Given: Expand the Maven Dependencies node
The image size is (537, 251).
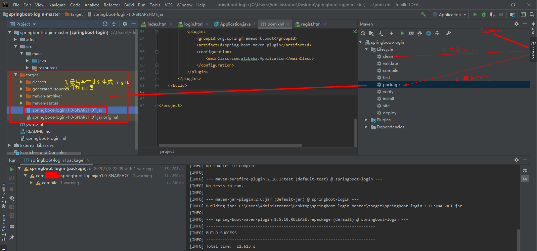Looking at the screenshot, I should click(366, 127).
